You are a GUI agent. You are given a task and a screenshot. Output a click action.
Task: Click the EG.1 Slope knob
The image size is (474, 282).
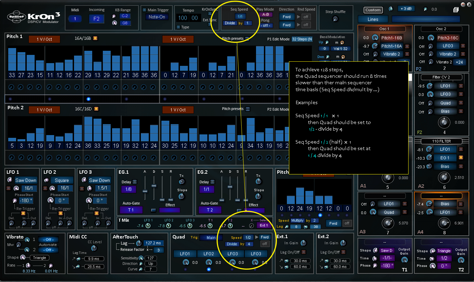[x=182, y=196]
